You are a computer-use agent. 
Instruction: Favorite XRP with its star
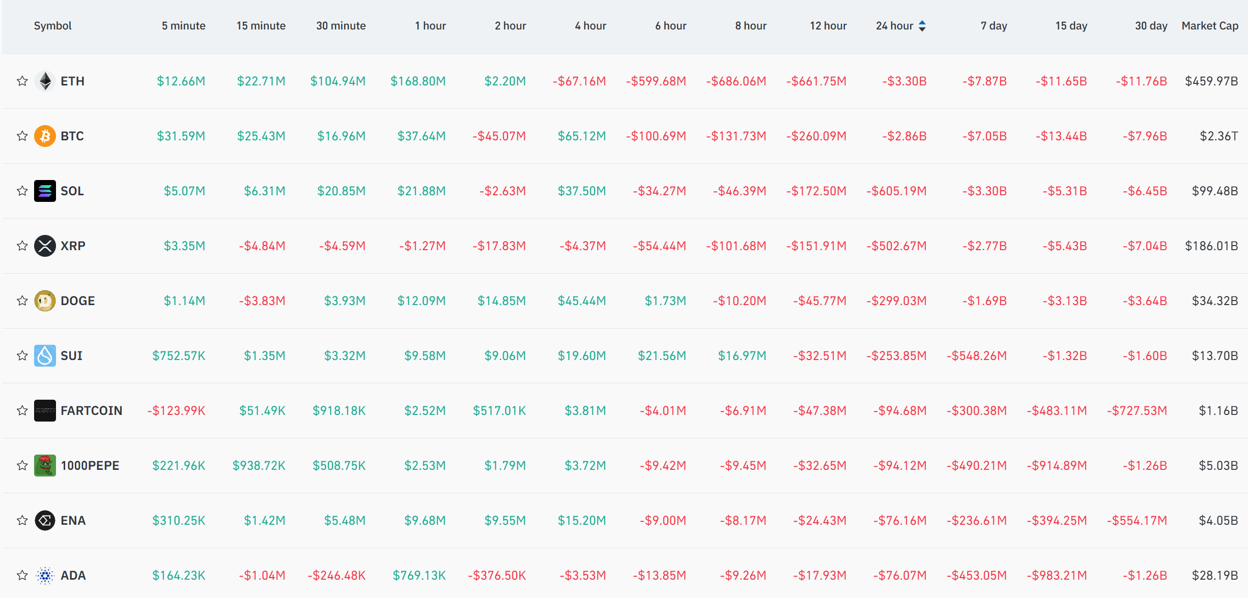(22, 246)
